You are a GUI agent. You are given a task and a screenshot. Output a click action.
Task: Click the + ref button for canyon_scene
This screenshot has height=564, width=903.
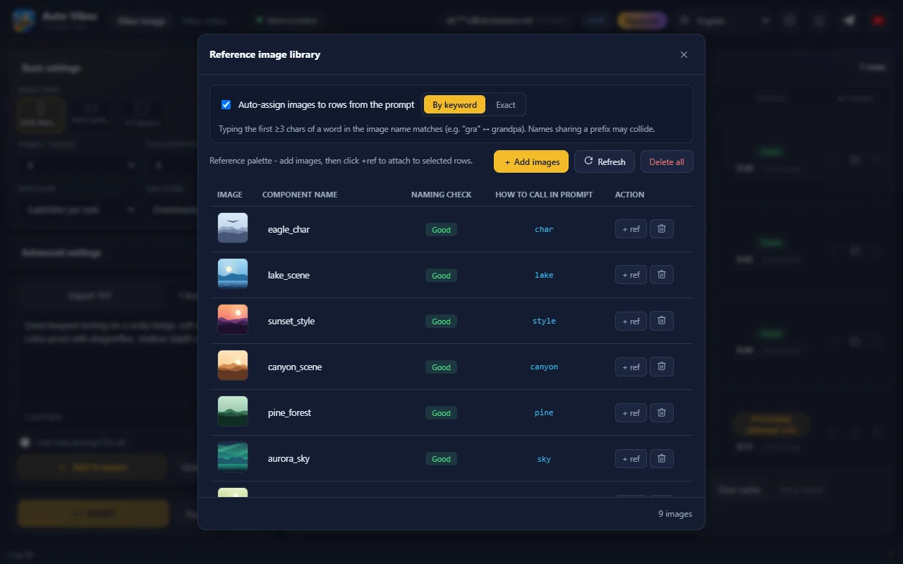coord(631,367)
